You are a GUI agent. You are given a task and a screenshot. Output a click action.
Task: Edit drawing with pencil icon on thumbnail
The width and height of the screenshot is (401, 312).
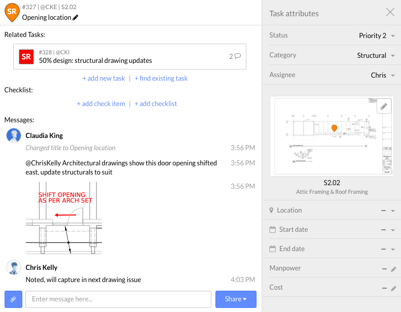coord(384,106)
